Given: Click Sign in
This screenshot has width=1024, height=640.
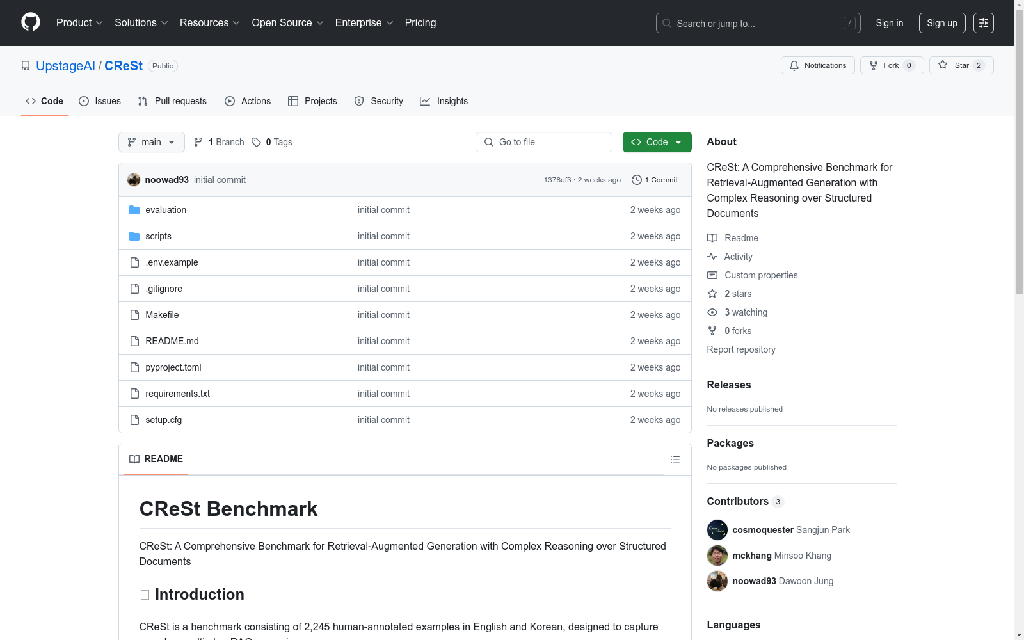Looking at the screenshot, I should (x=890, y=23).
